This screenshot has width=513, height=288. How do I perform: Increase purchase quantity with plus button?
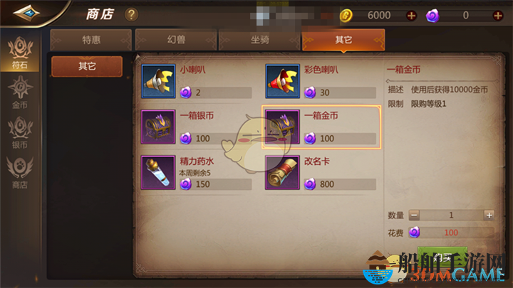(x=489, y=215)
